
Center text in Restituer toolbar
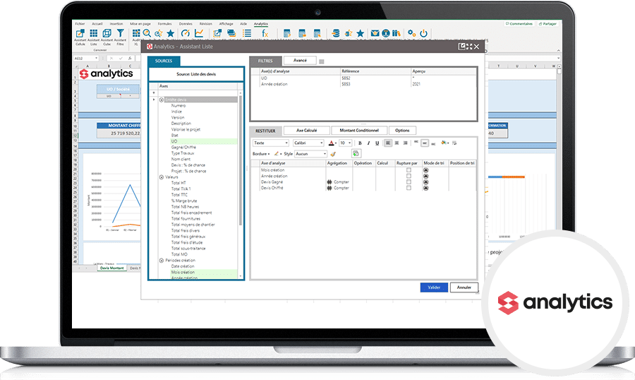point(397,143)
